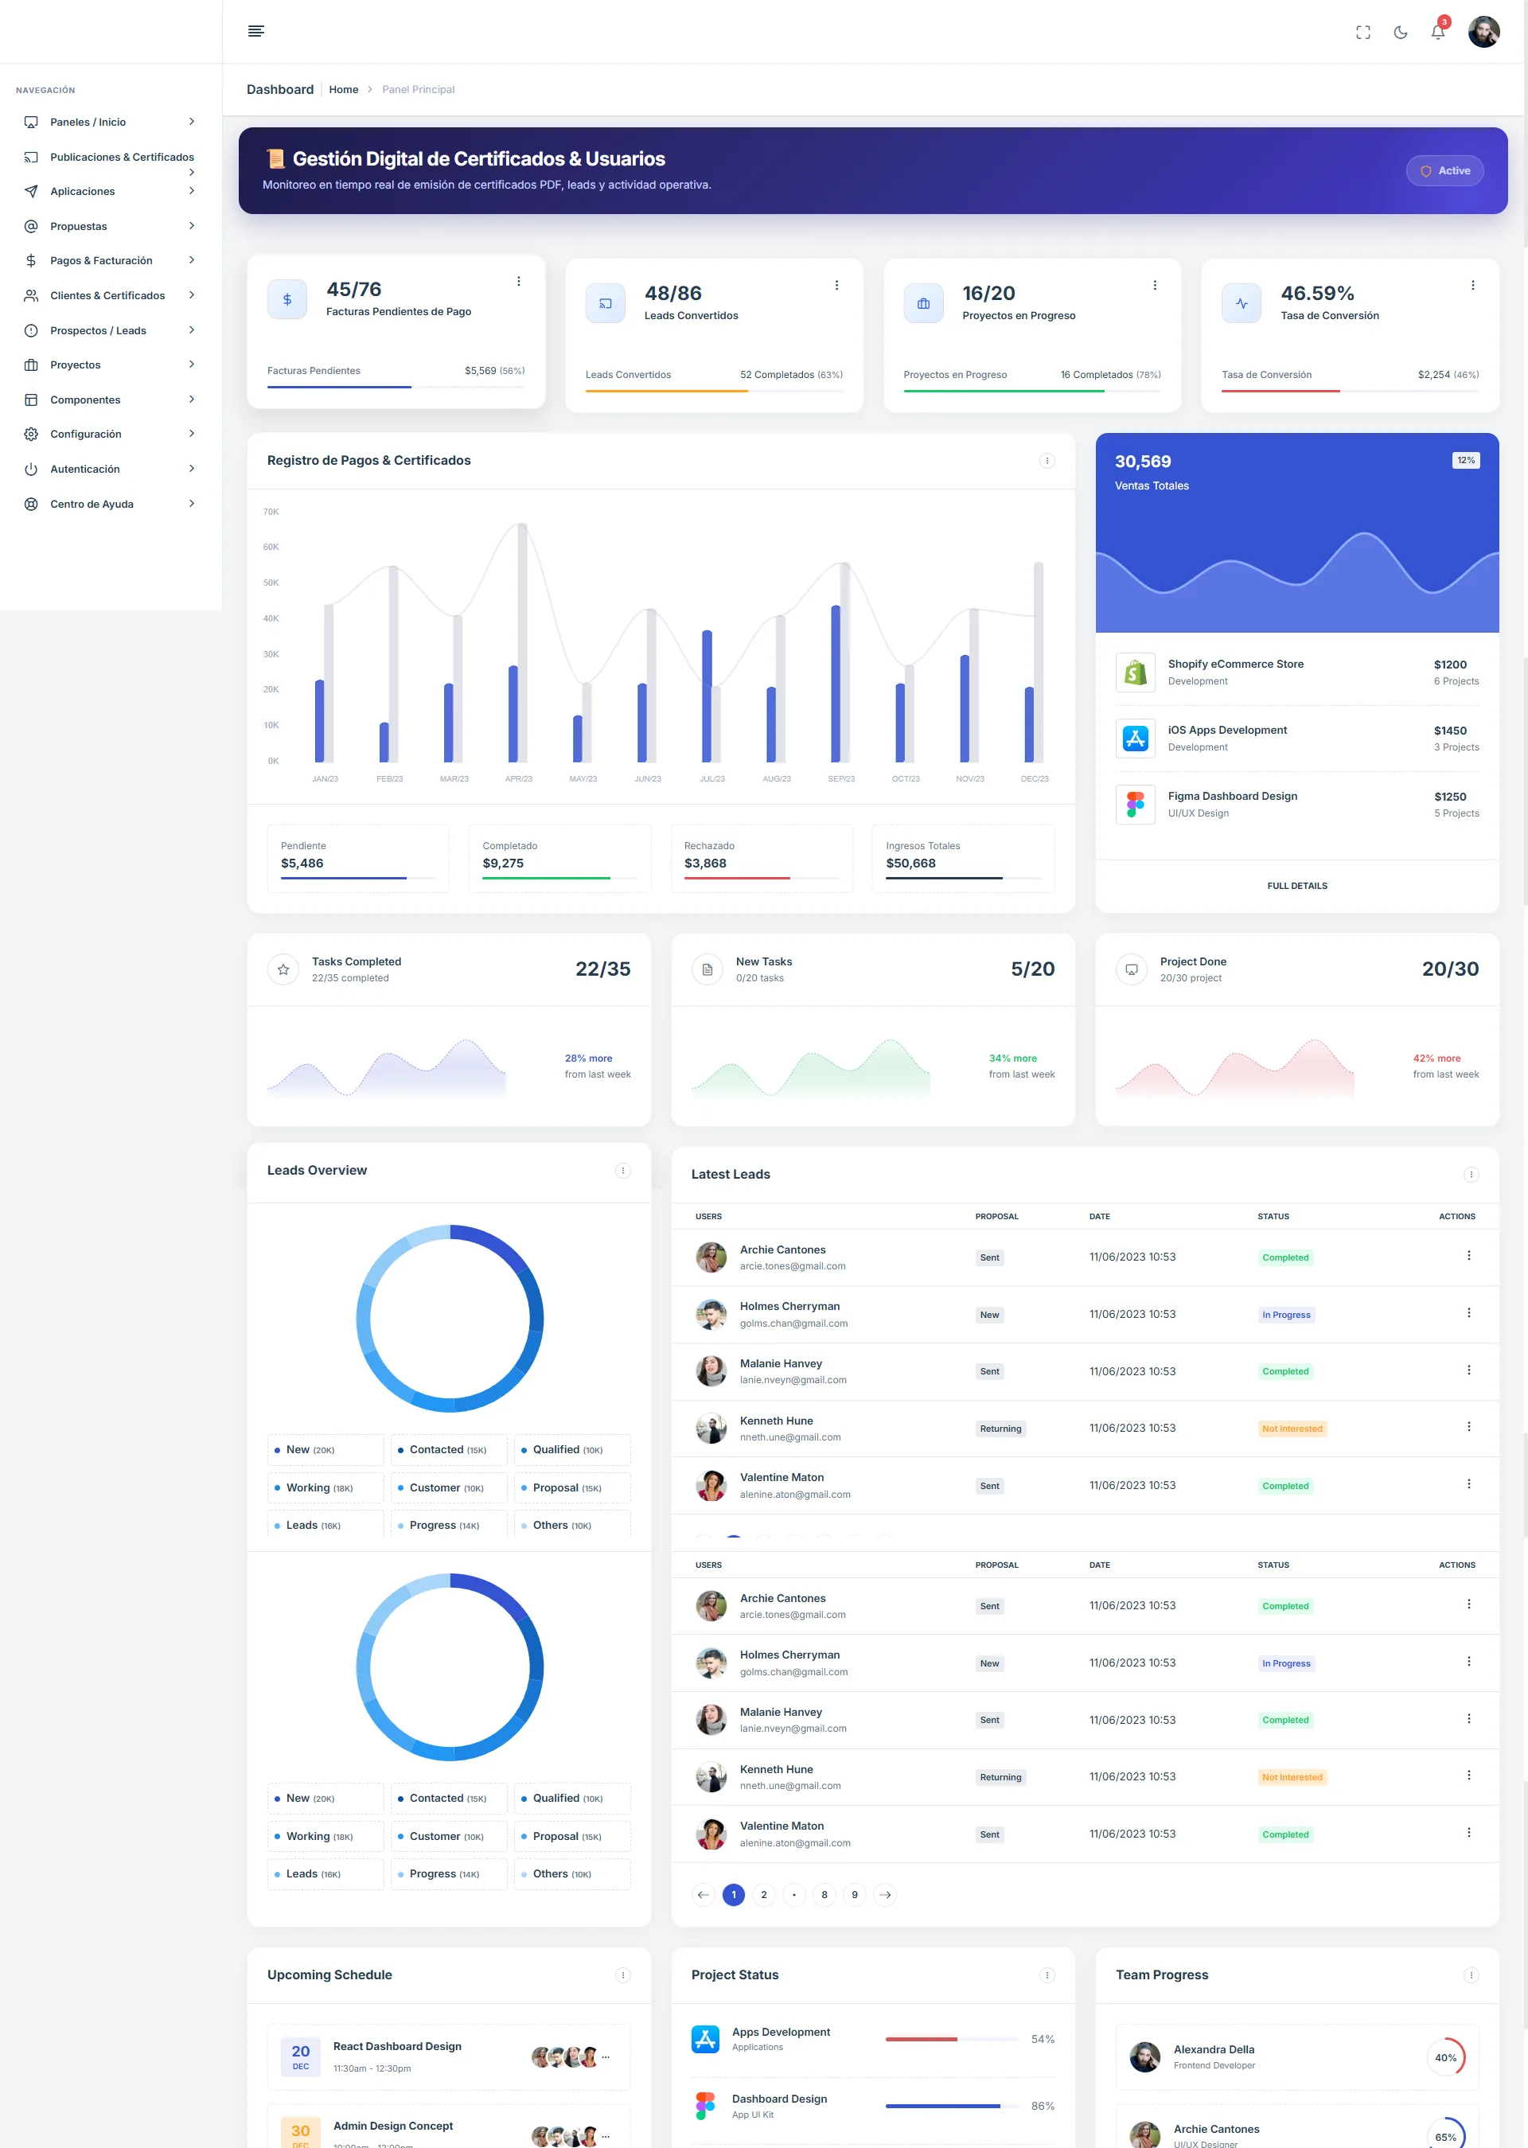
Task: Go to page 9 of Latest Leads
Action: [854, 1895]
